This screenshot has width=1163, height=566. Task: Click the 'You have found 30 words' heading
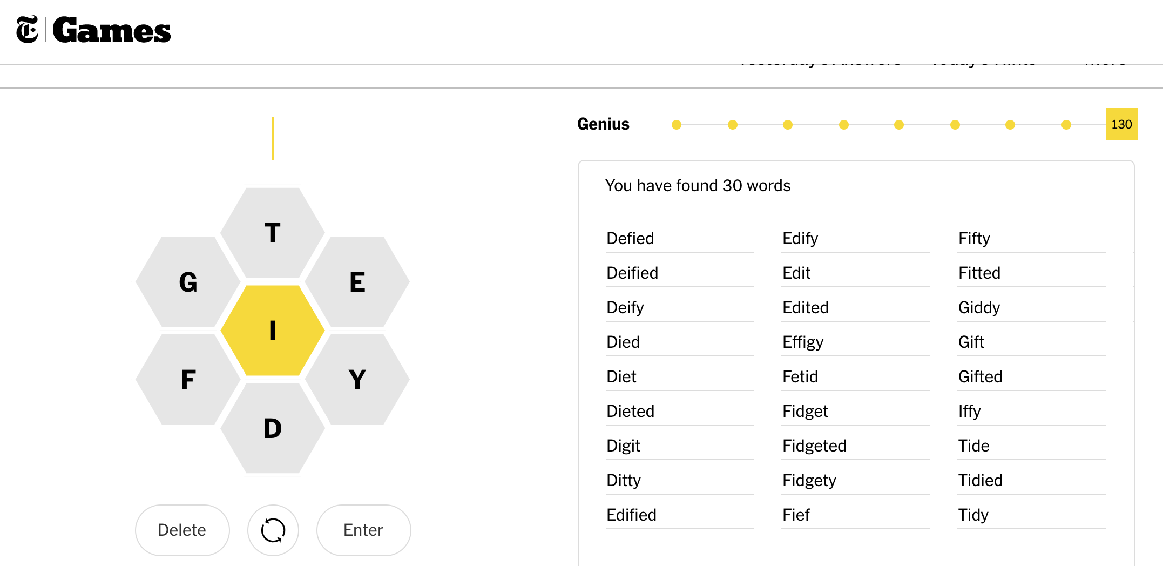click(x=698, y=185)
